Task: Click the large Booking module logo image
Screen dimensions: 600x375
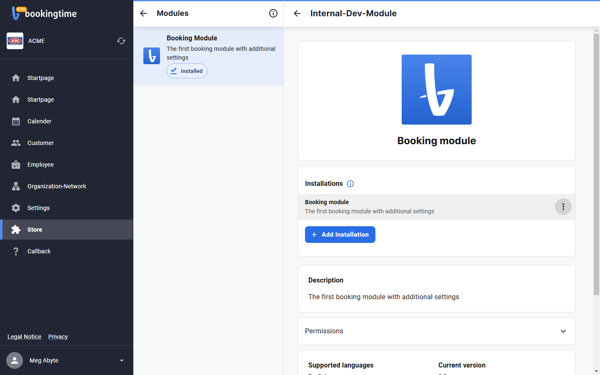Action: point(437,90)
